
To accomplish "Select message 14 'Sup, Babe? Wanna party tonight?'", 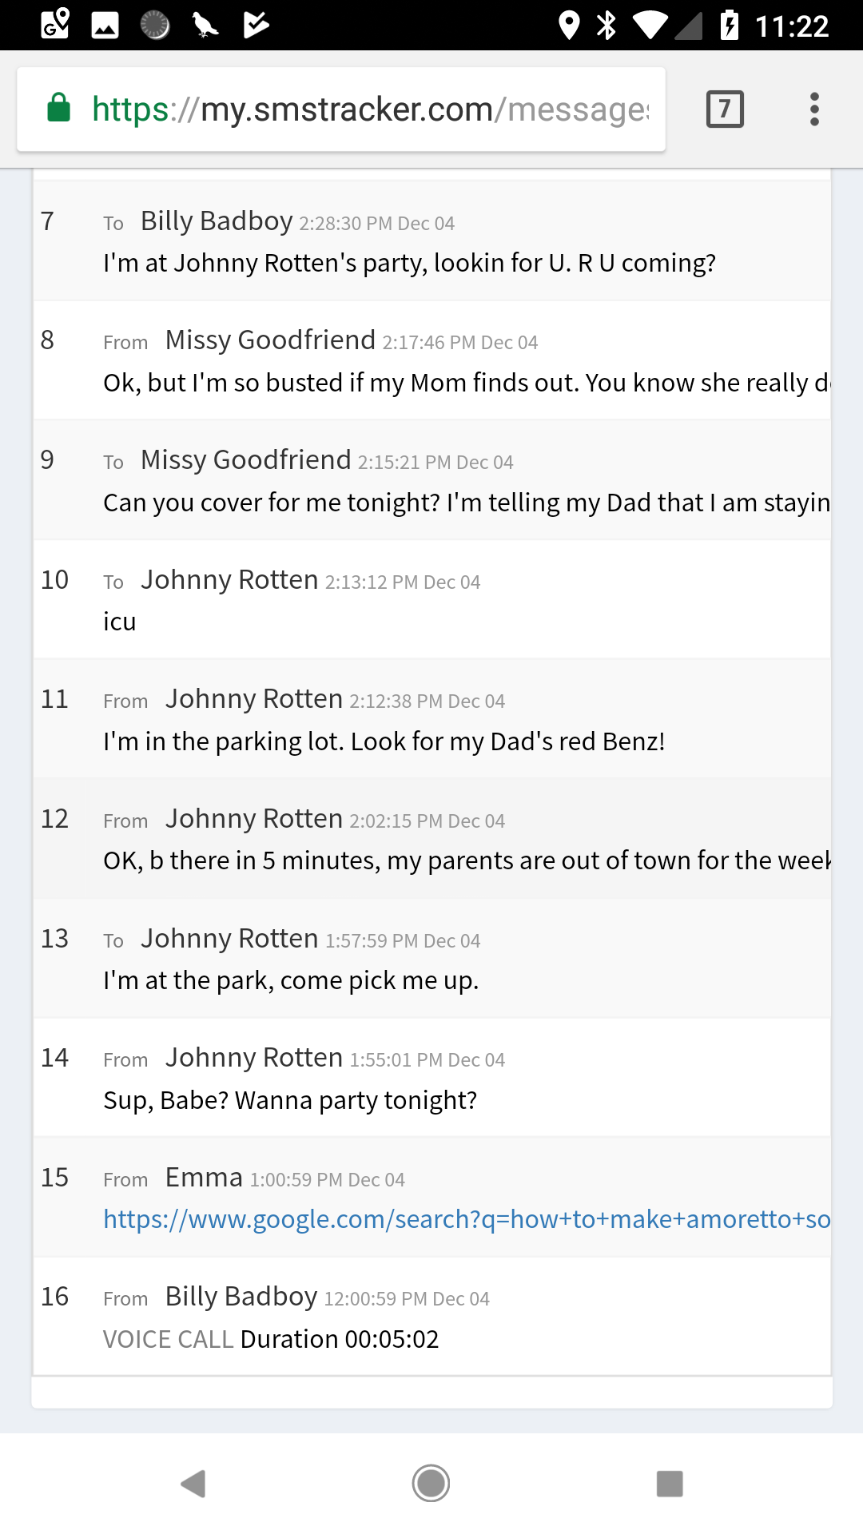I will [431, 1078].
